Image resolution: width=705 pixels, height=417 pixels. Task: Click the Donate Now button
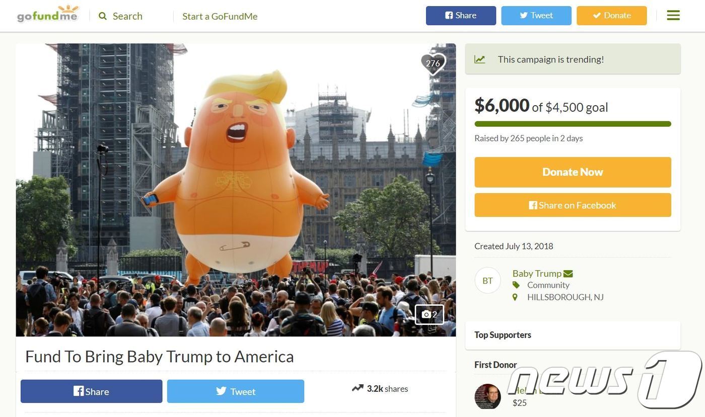(x=573, y=172)
